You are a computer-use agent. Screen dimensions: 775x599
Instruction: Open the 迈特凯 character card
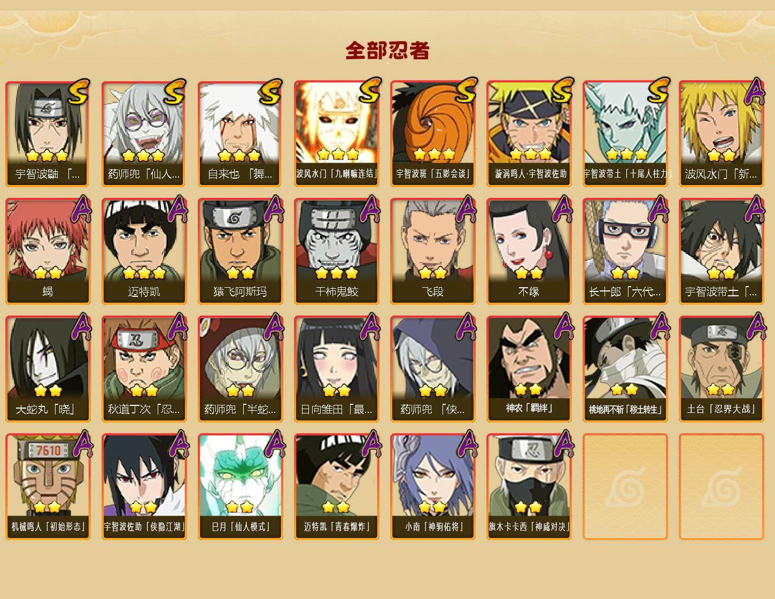144,251
